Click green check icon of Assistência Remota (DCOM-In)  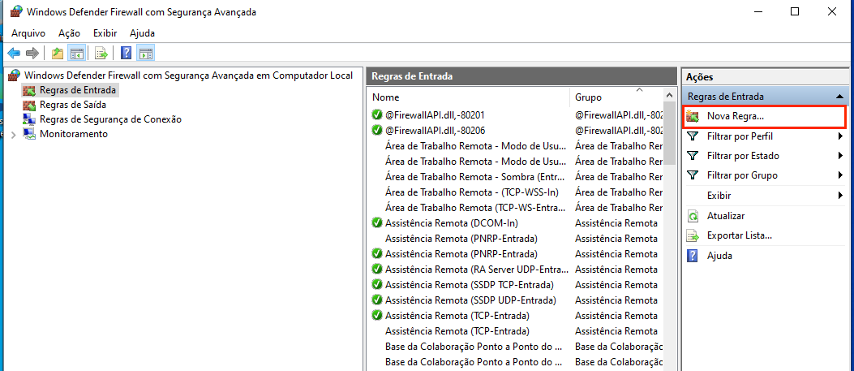point(376,222)
